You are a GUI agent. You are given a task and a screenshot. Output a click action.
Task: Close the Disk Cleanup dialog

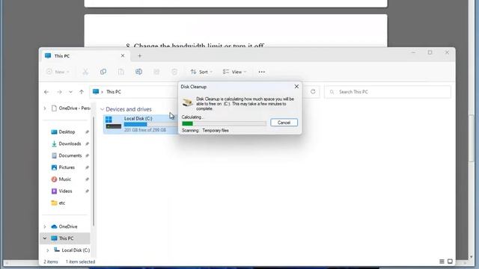tap(296, 87)
